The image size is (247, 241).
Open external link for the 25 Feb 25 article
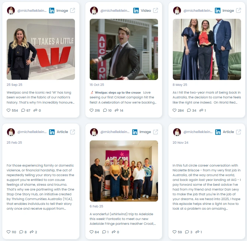coord(72,132)
